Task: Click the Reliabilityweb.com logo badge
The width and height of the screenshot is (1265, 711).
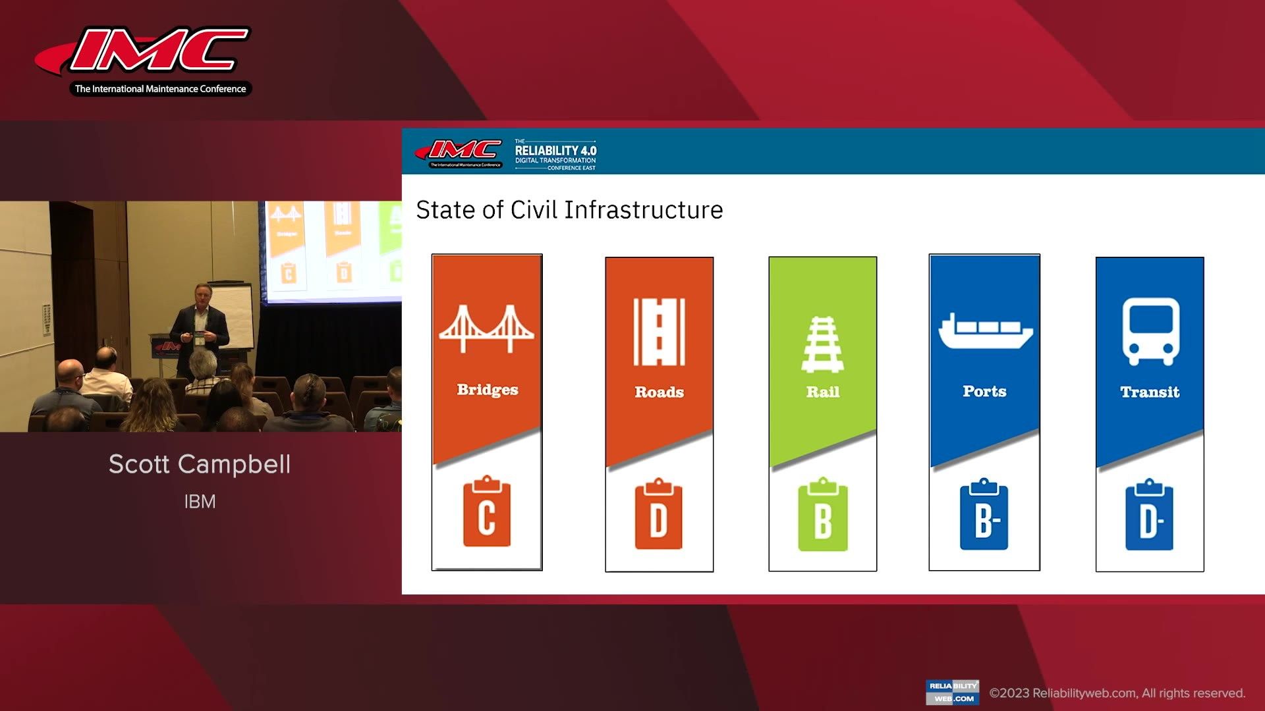Action: click(x=952, y=693)
